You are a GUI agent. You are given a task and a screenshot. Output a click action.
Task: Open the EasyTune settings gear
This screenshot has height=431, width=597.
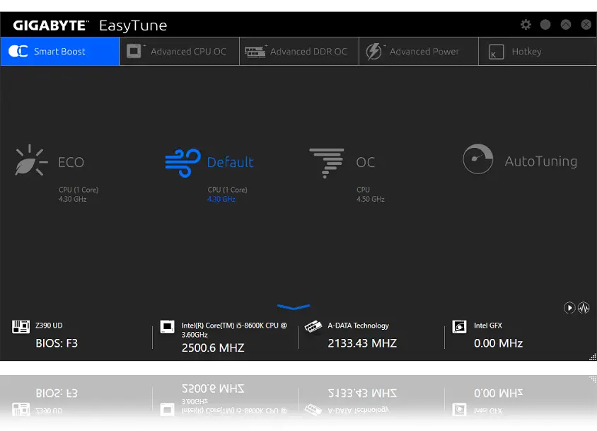[526, 25]
